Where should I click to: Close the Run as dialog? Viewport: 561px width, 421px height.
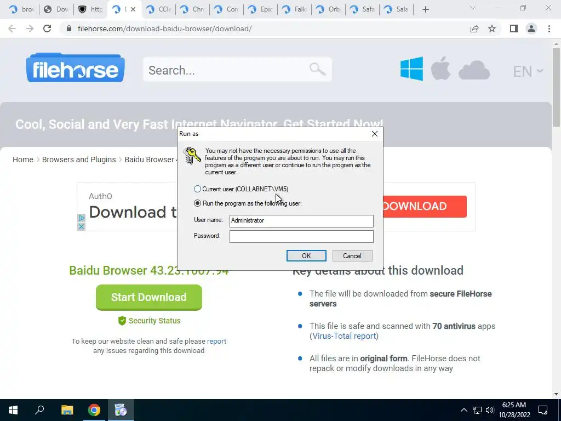(375, 134)
